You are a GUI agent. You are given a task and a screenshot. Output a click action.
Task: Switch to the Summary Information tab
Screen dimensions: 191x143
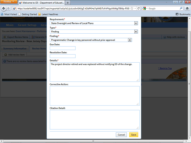coord(15,49)
